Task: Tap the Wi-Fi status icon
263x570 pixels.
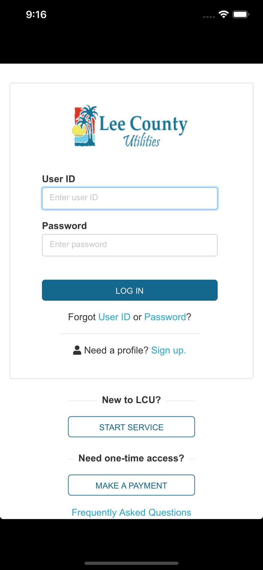Action: pos(224,14)
